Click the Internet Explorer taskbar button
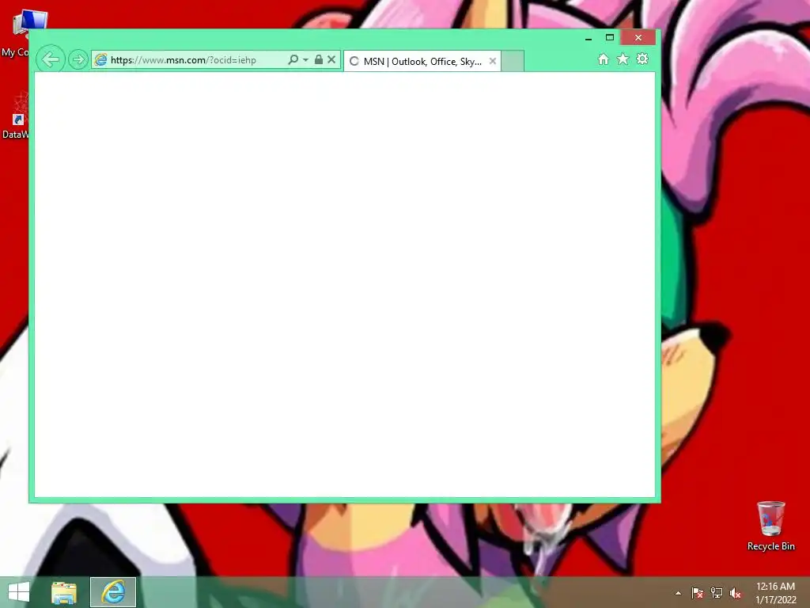 point(113,592)
